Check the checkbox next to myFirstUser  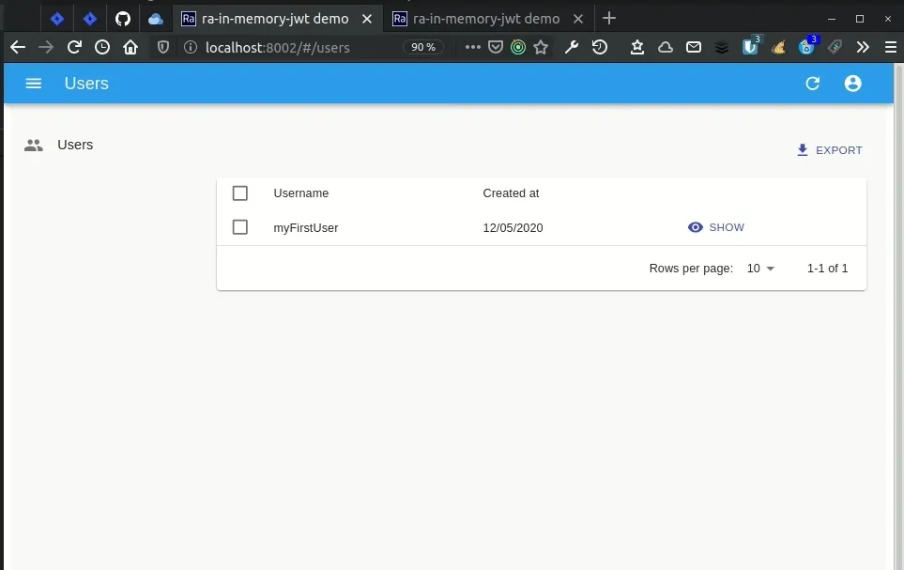[x=239, y=226]
